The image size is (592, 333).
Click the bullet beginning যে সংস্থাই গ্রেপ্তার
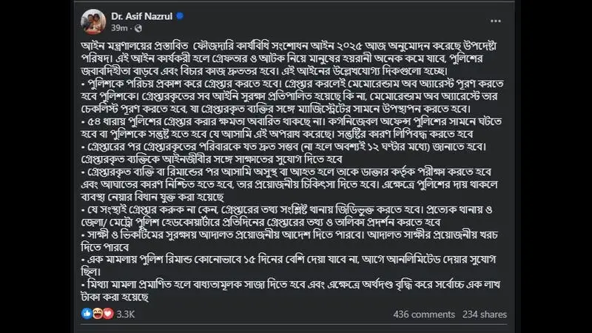(287, 215)
